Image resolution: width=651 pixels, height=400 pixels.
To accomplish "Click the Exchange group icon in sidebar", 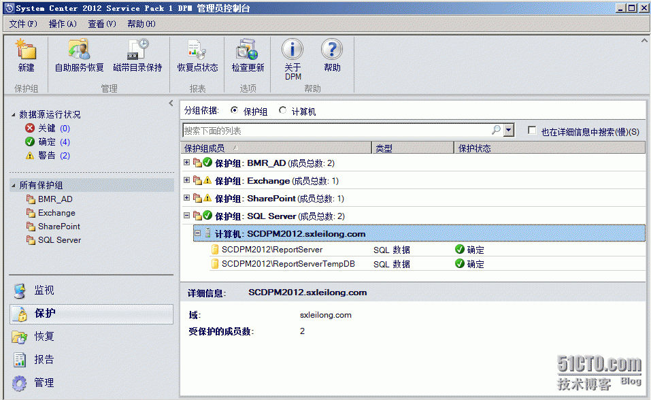I will tap(31, 213).
